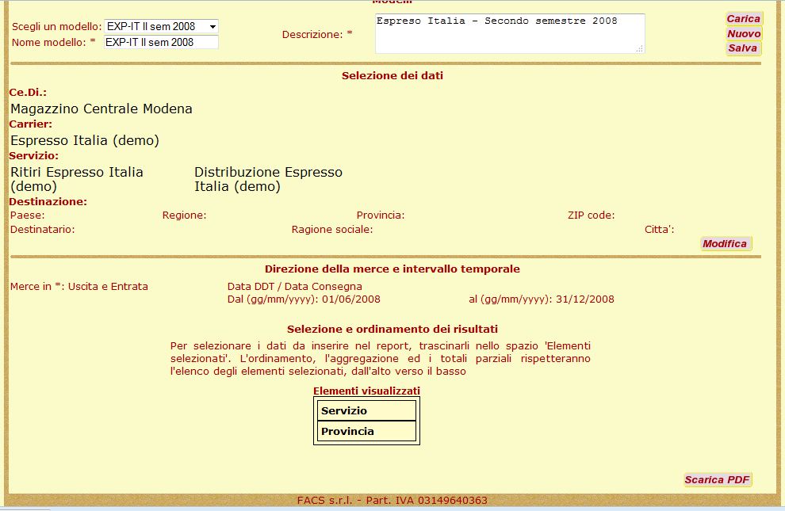785x511 pixels.
Task: Click the Modifica button
Action: [x=725, y=244]
